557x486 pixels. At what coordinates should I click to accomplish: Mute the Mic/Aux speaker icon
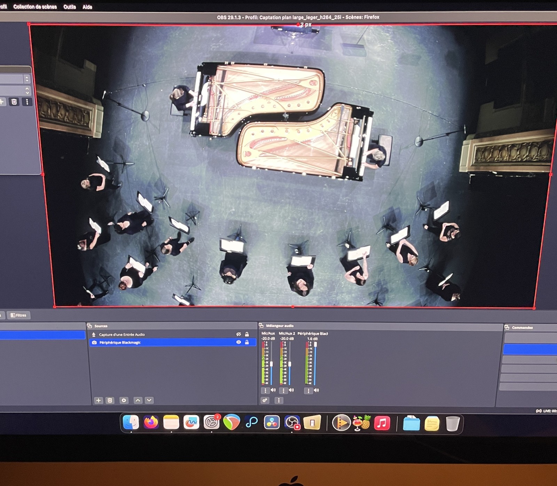pos(273,390)
